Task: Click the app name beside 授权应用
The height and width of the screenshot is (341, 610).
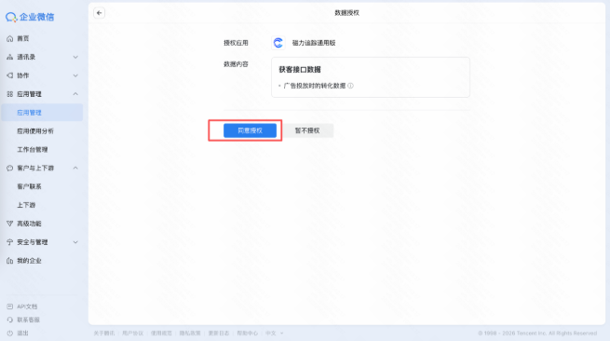Action: click(x=314, y=43)
